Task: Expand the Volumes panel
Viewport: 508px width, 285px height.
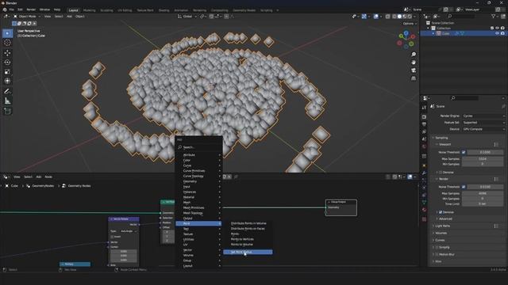Action: tap(441, 233)
